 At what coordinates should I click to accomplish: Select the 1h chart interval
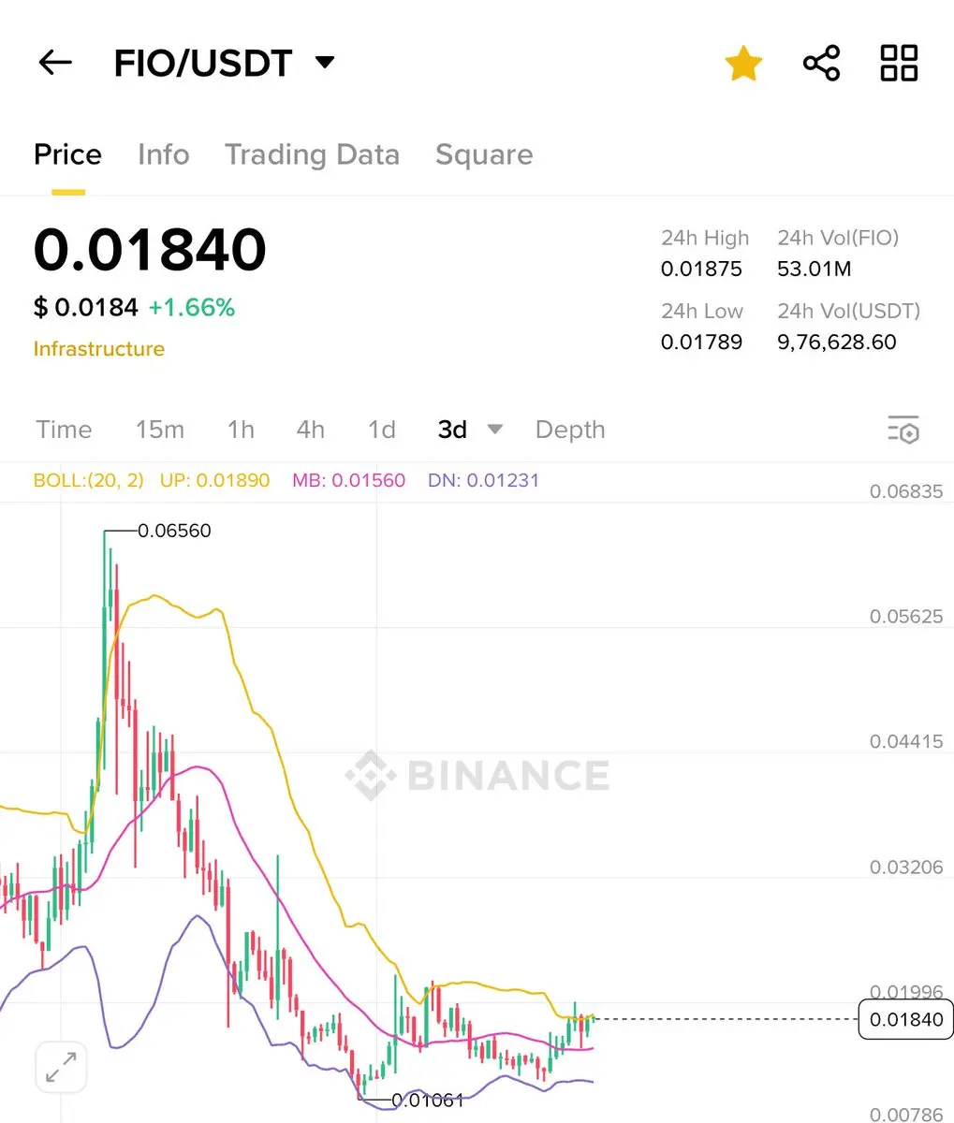241,430
